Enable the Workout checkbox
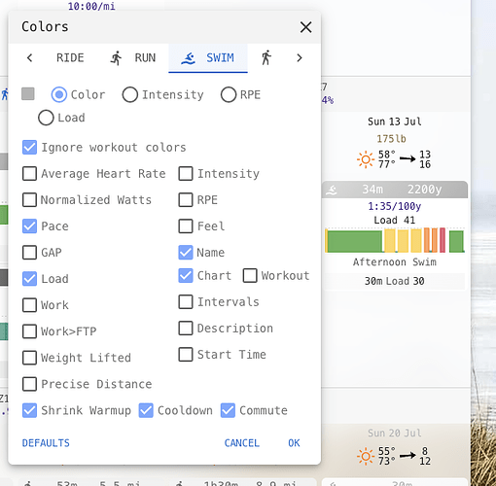This screenshot has height=486, width=496. tap(250, 276)
